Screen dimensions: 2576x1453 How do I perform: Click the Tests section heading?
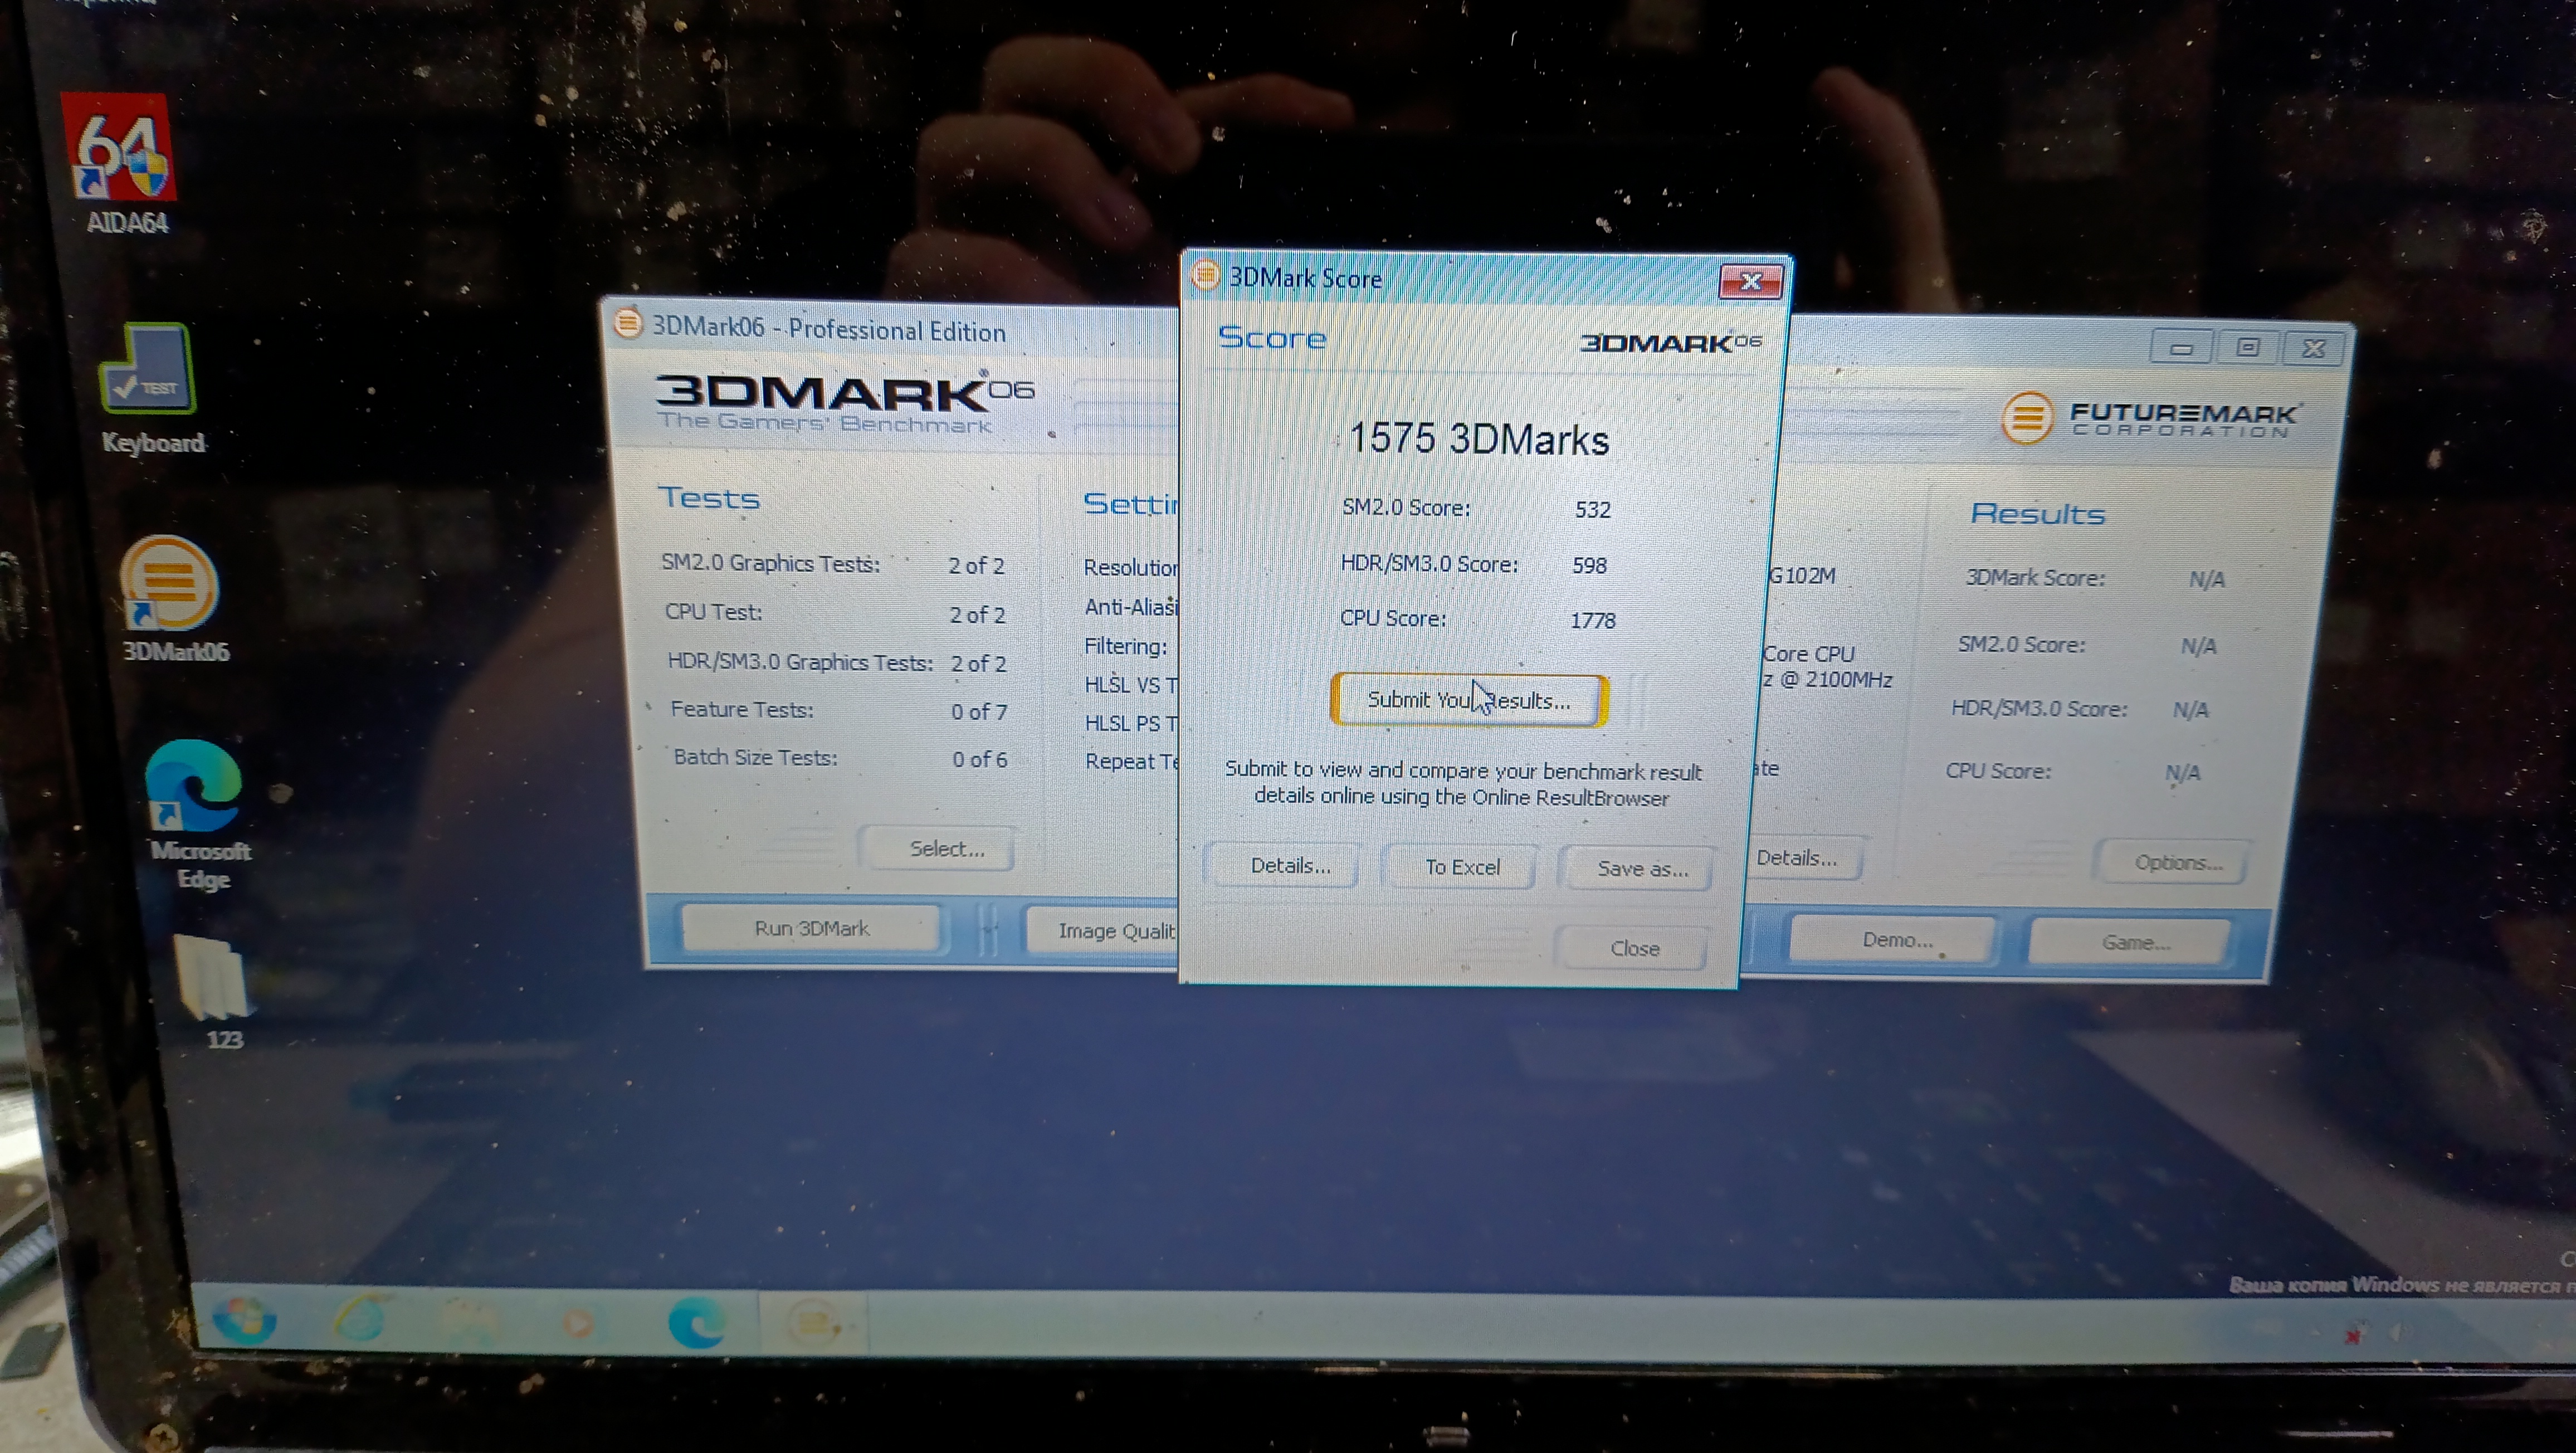(708, 497)
